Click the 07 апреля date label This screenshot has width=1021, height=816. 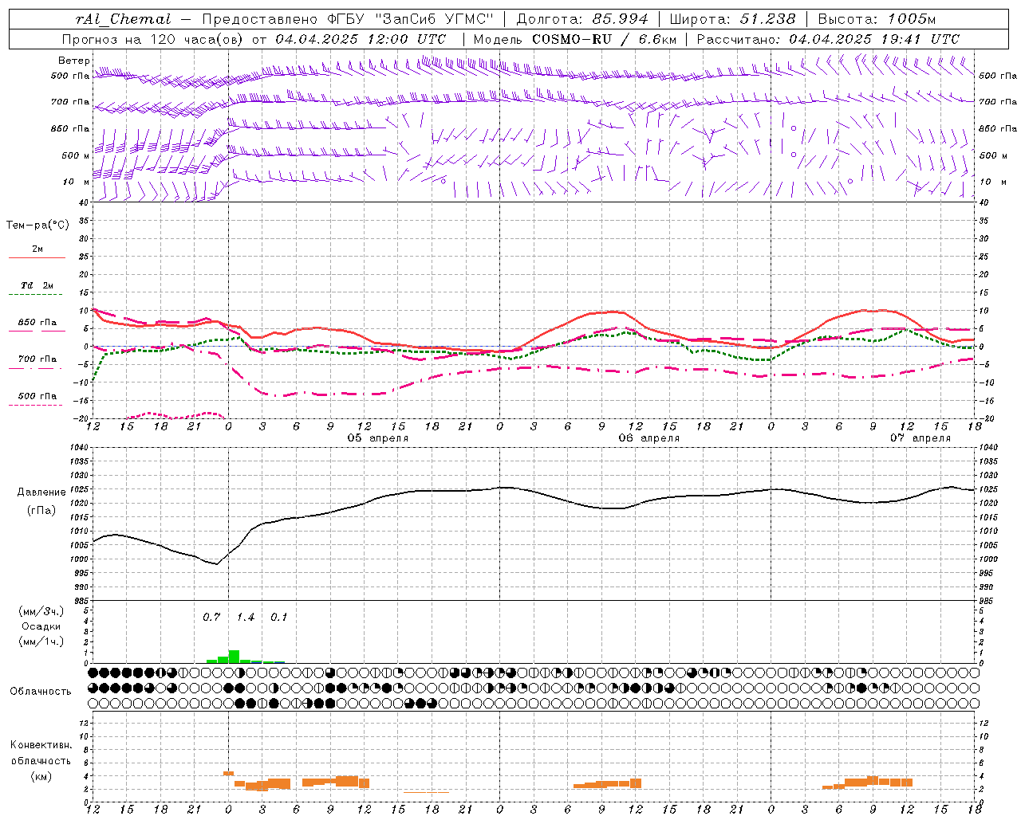pyautogui.click(x=920, y=438)
